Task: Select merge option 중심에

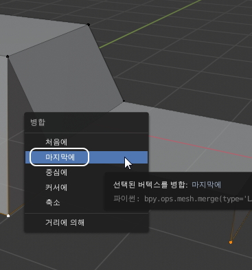Action: tap(87, 172)
